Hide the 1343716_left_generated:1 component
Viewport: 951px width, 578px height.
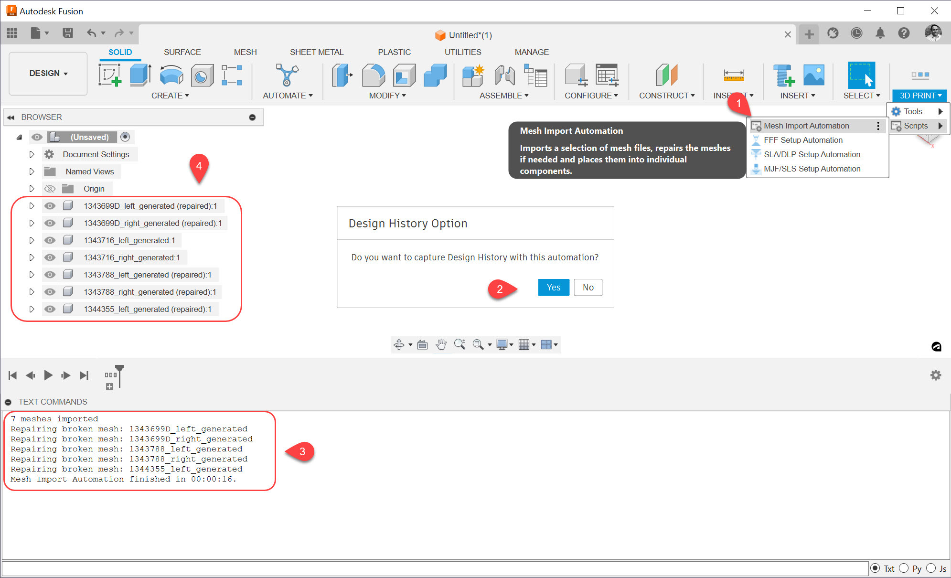50,240
